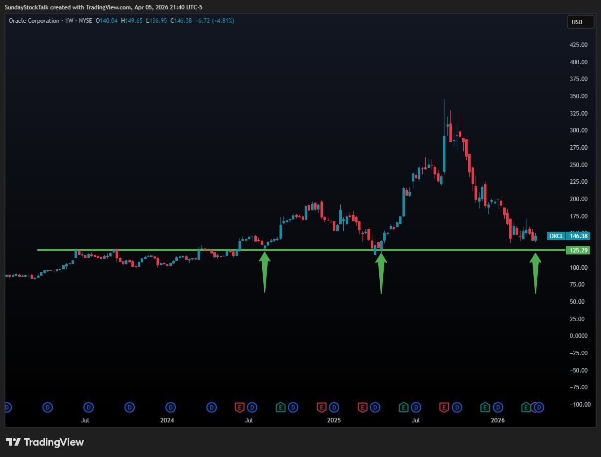This screenshot has height=457, width=601.
Task: Click the 0.0000 price axis label
Action: [x=578, y=336]
